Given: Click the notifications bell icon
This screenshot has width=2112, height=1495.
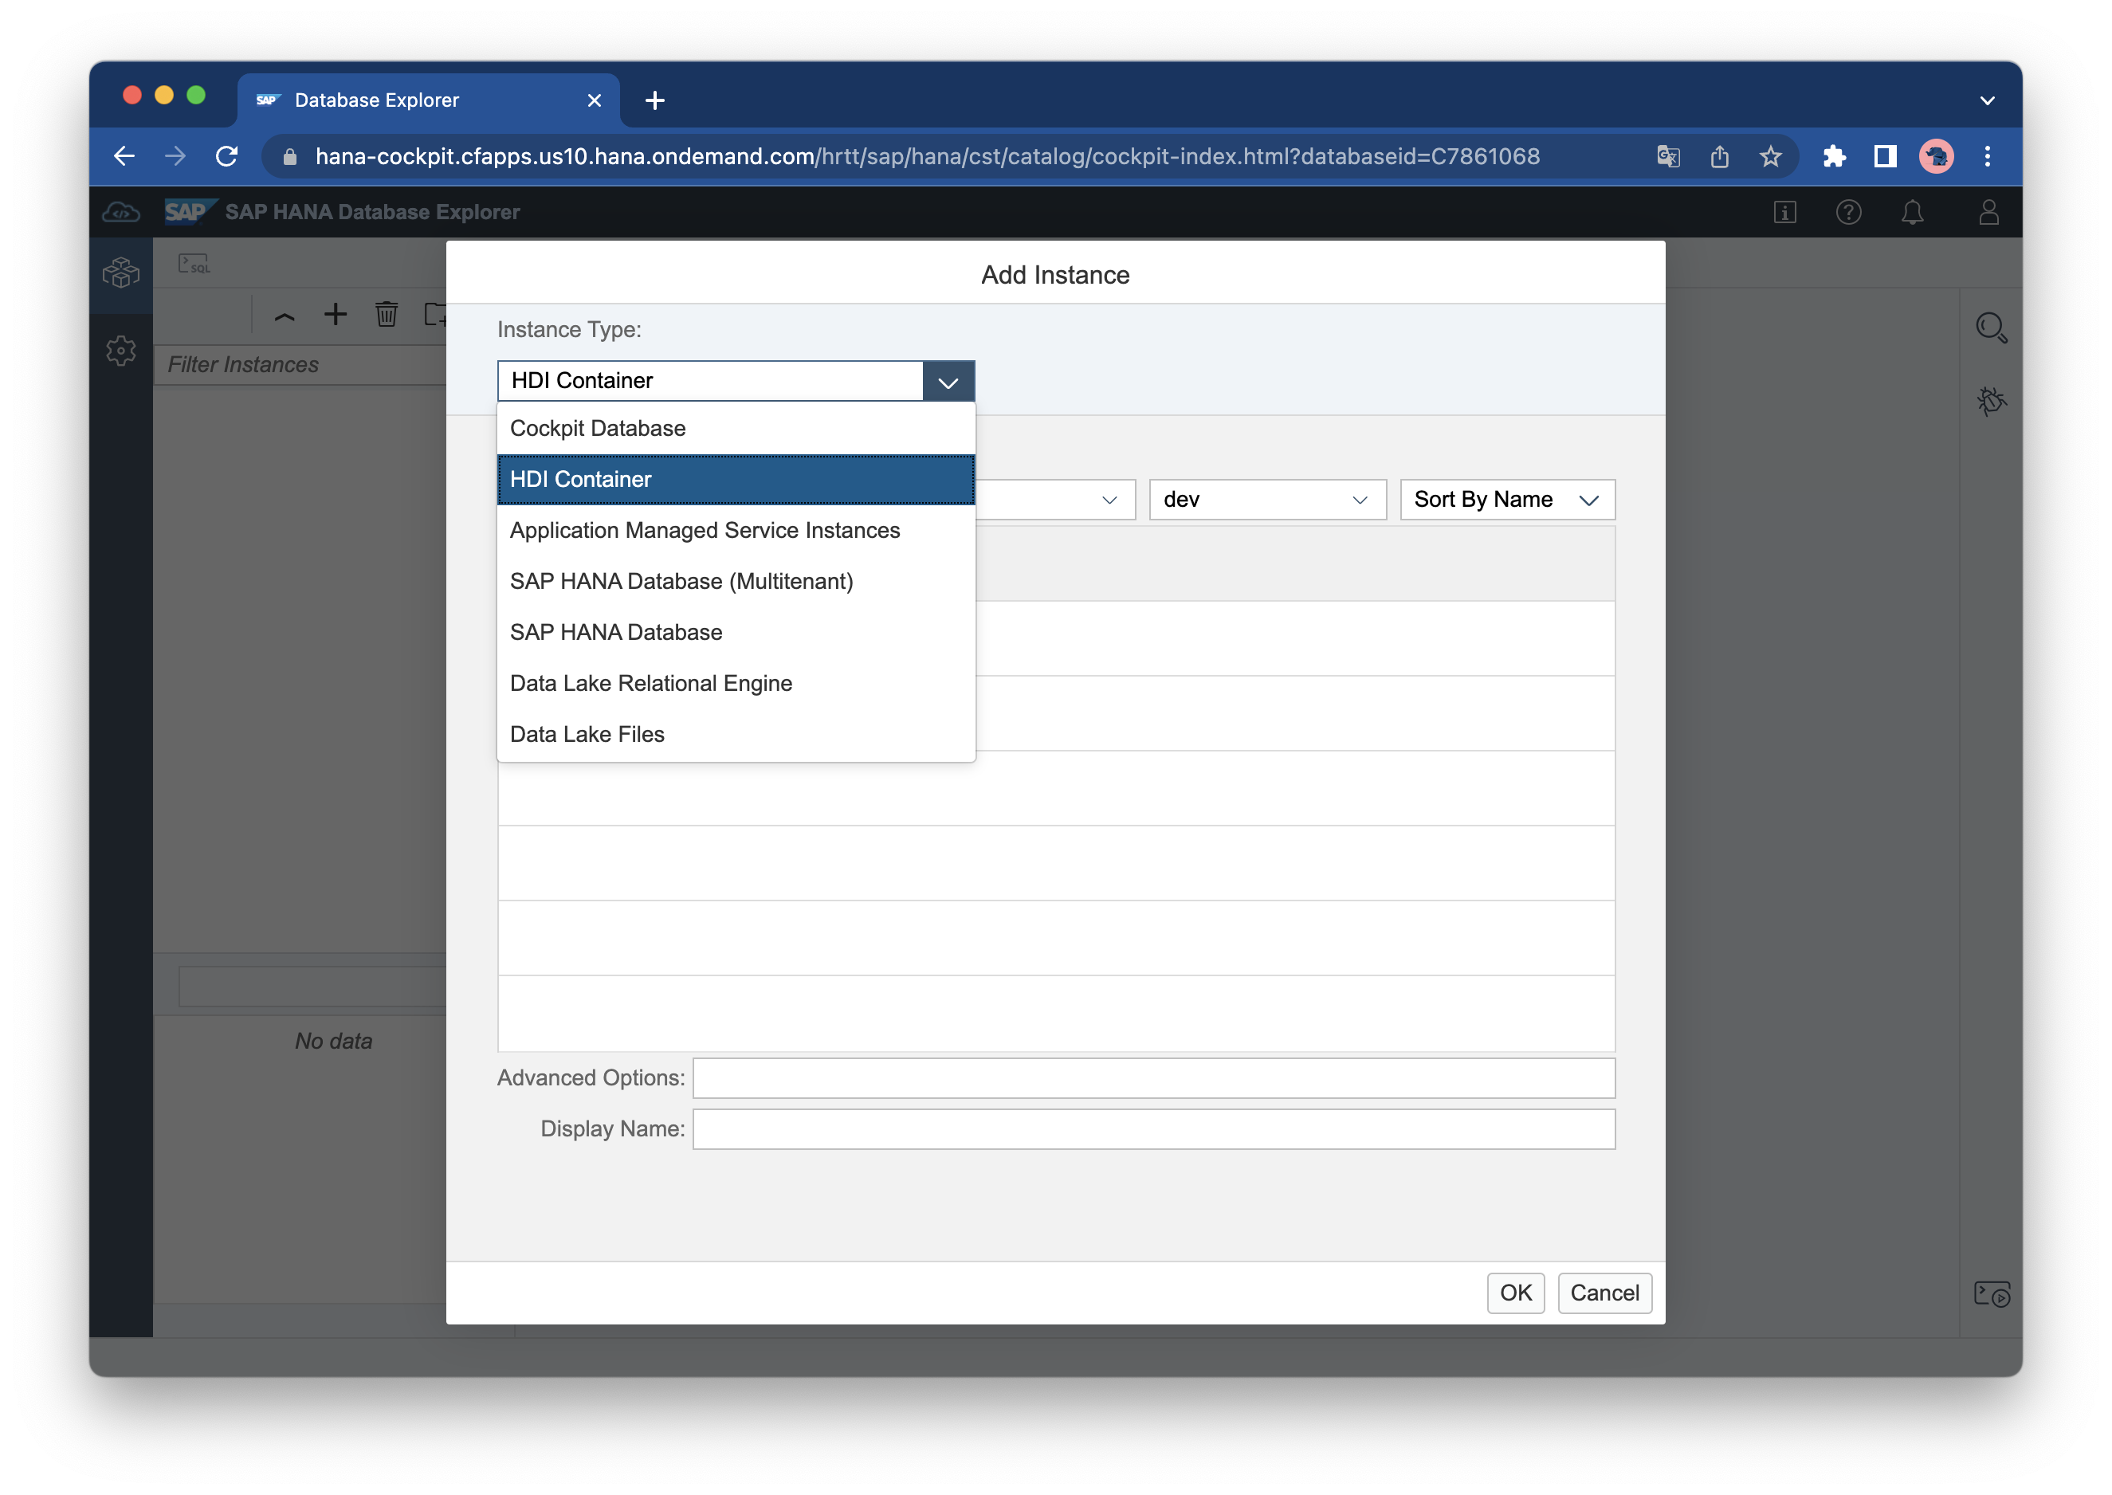Looking at the screenshot, I should (x=1912, y=213).
